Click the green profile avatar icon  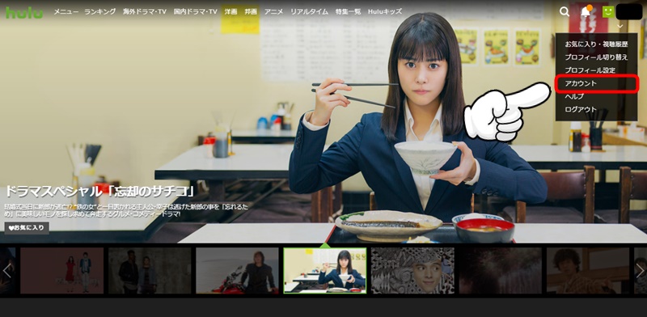(608, 11)
